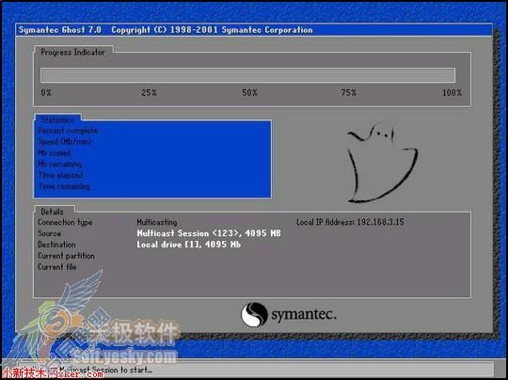Click the symantec. brand wordmark
Viewport: 508px width, 380px height.
[304, 315]
